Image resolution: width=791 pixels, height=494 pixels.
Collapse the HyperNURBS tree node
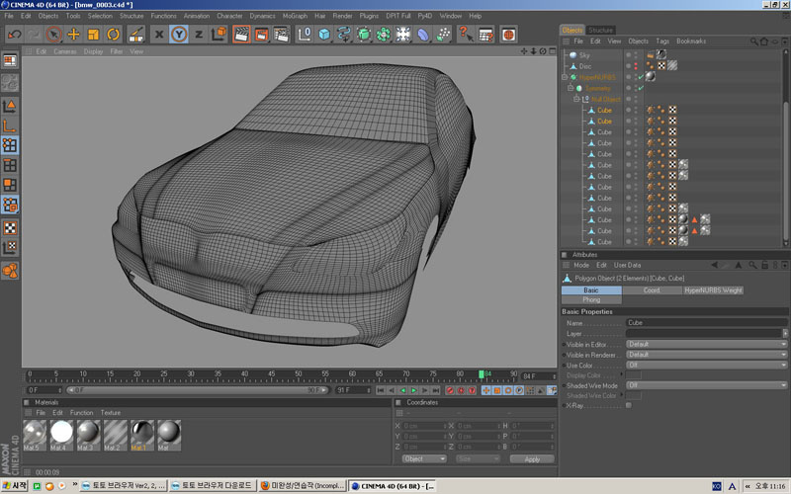tap(565, 77)
